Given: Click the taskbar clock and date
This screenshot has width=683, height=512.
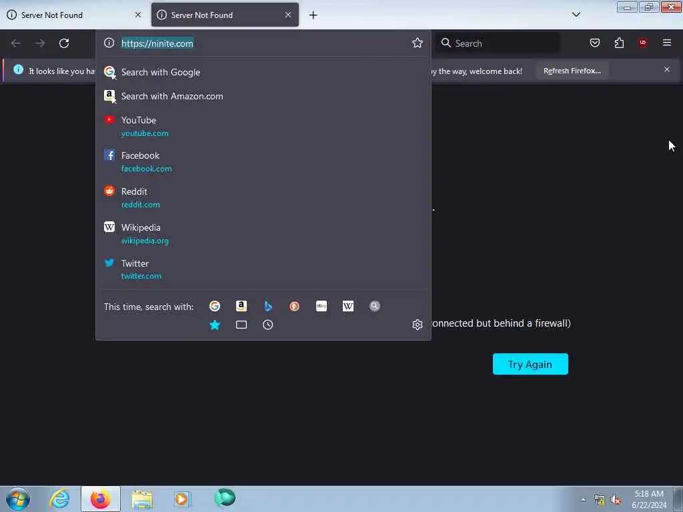Looking at the screenshot, I should click(x=649, y=499).
